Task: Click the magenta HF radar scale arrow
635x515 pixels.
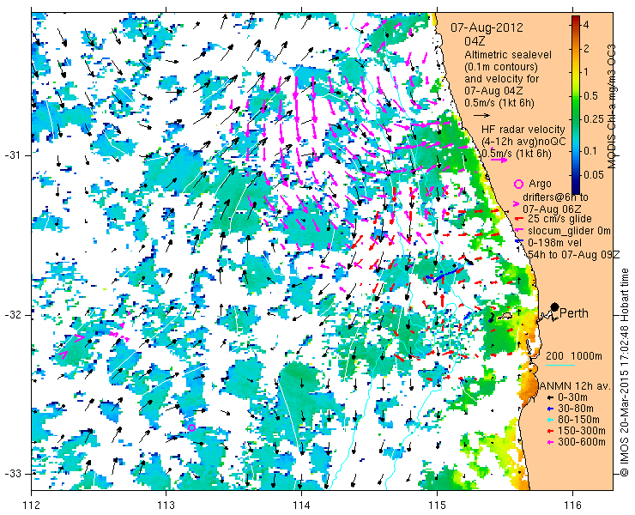Action: point(499,160)
